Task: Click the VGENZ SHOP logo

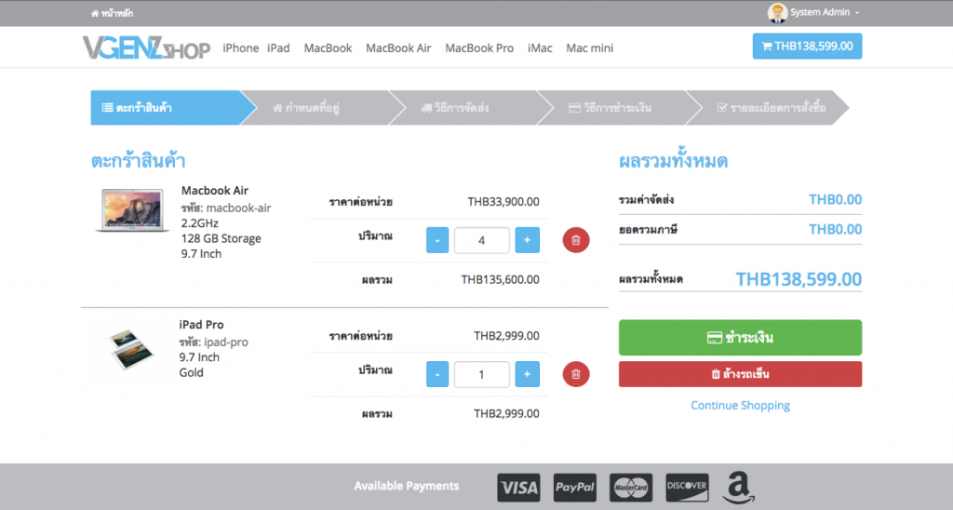Action: tap(146, 48)
